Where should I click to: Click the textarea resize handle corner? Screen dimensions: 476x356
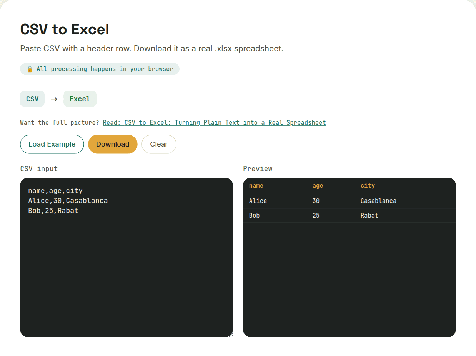click(x=230, y=335)
